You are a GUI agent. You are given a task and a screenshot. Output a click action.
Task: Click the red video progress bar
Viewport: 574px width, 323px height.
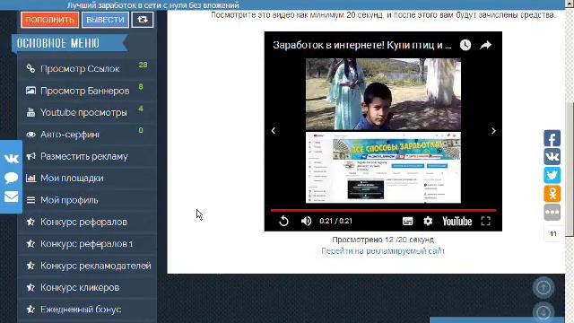[383, 210]
